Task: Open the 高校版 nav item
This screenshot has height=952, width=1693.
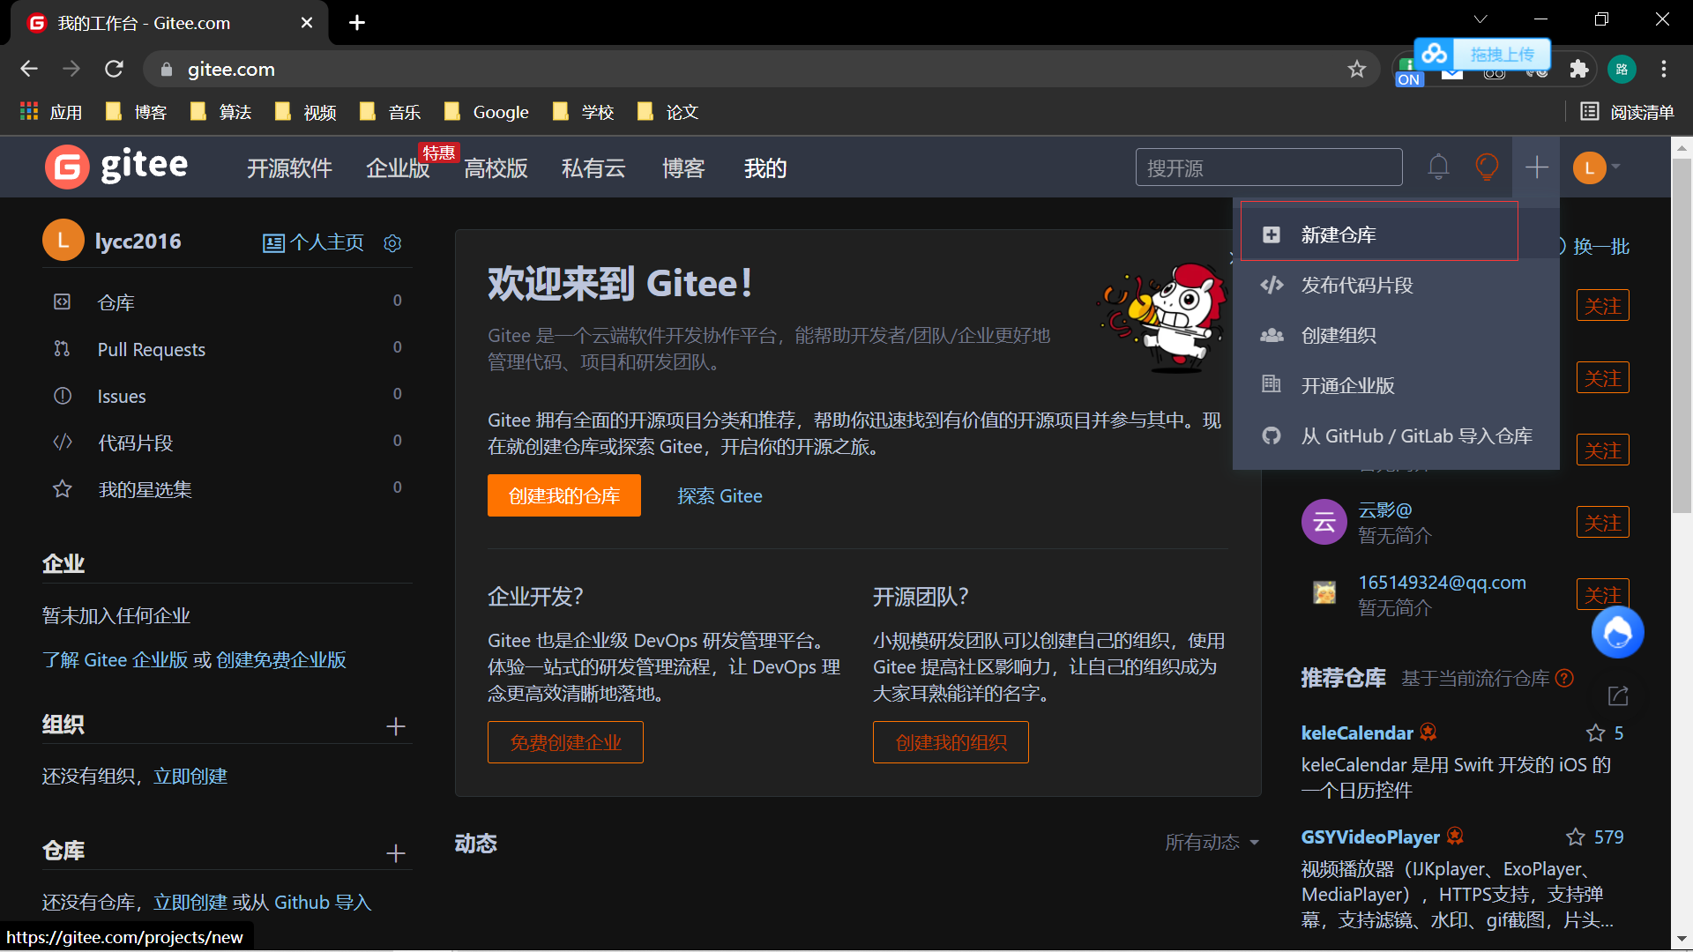Action: coord(496,168)
